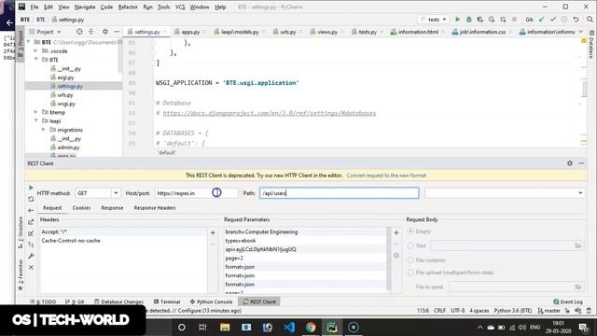Collapse the leapi folder
This screenshot has height=336, width=597.
[x=35, y=120]
